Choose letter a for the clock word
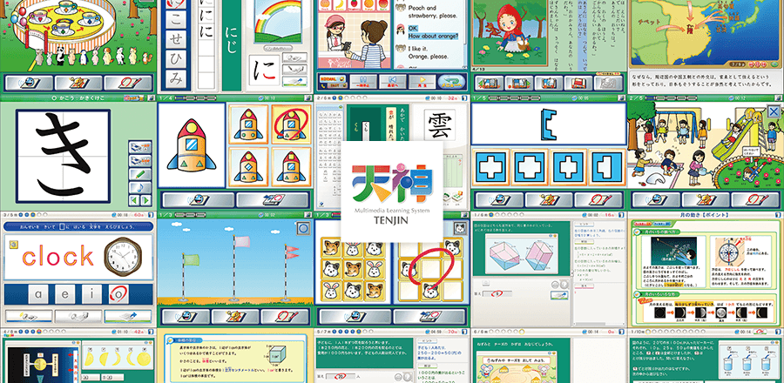The image size is (784, 383). (37, 294)
